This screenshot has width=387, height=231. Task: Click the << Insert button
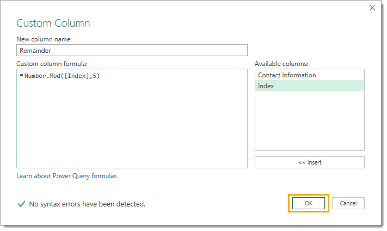pyautogui.click(x=310, y=162)
